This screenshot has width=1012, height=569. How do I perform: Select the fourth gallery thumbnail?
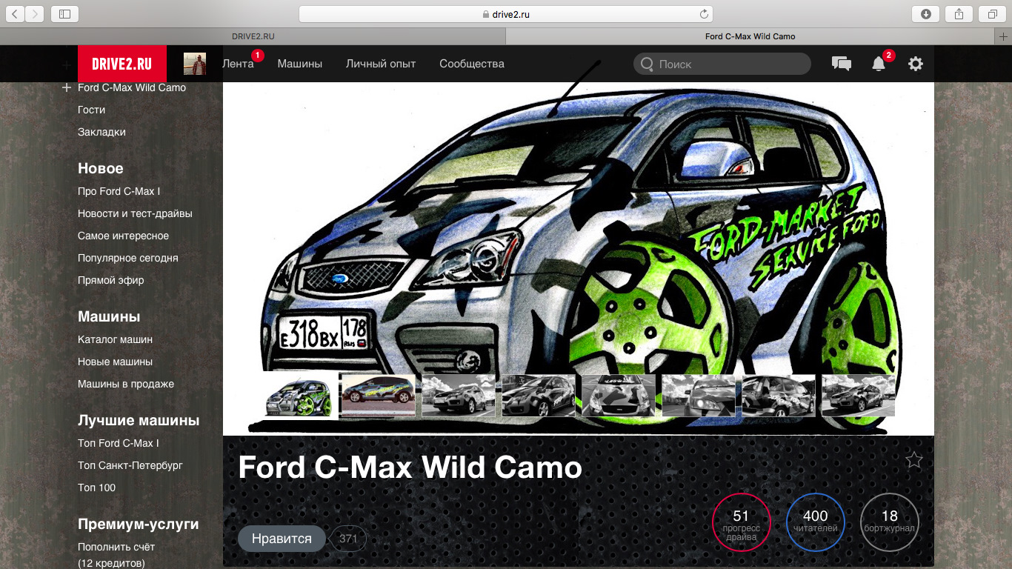pyautogui.click(x=538, y=396)
